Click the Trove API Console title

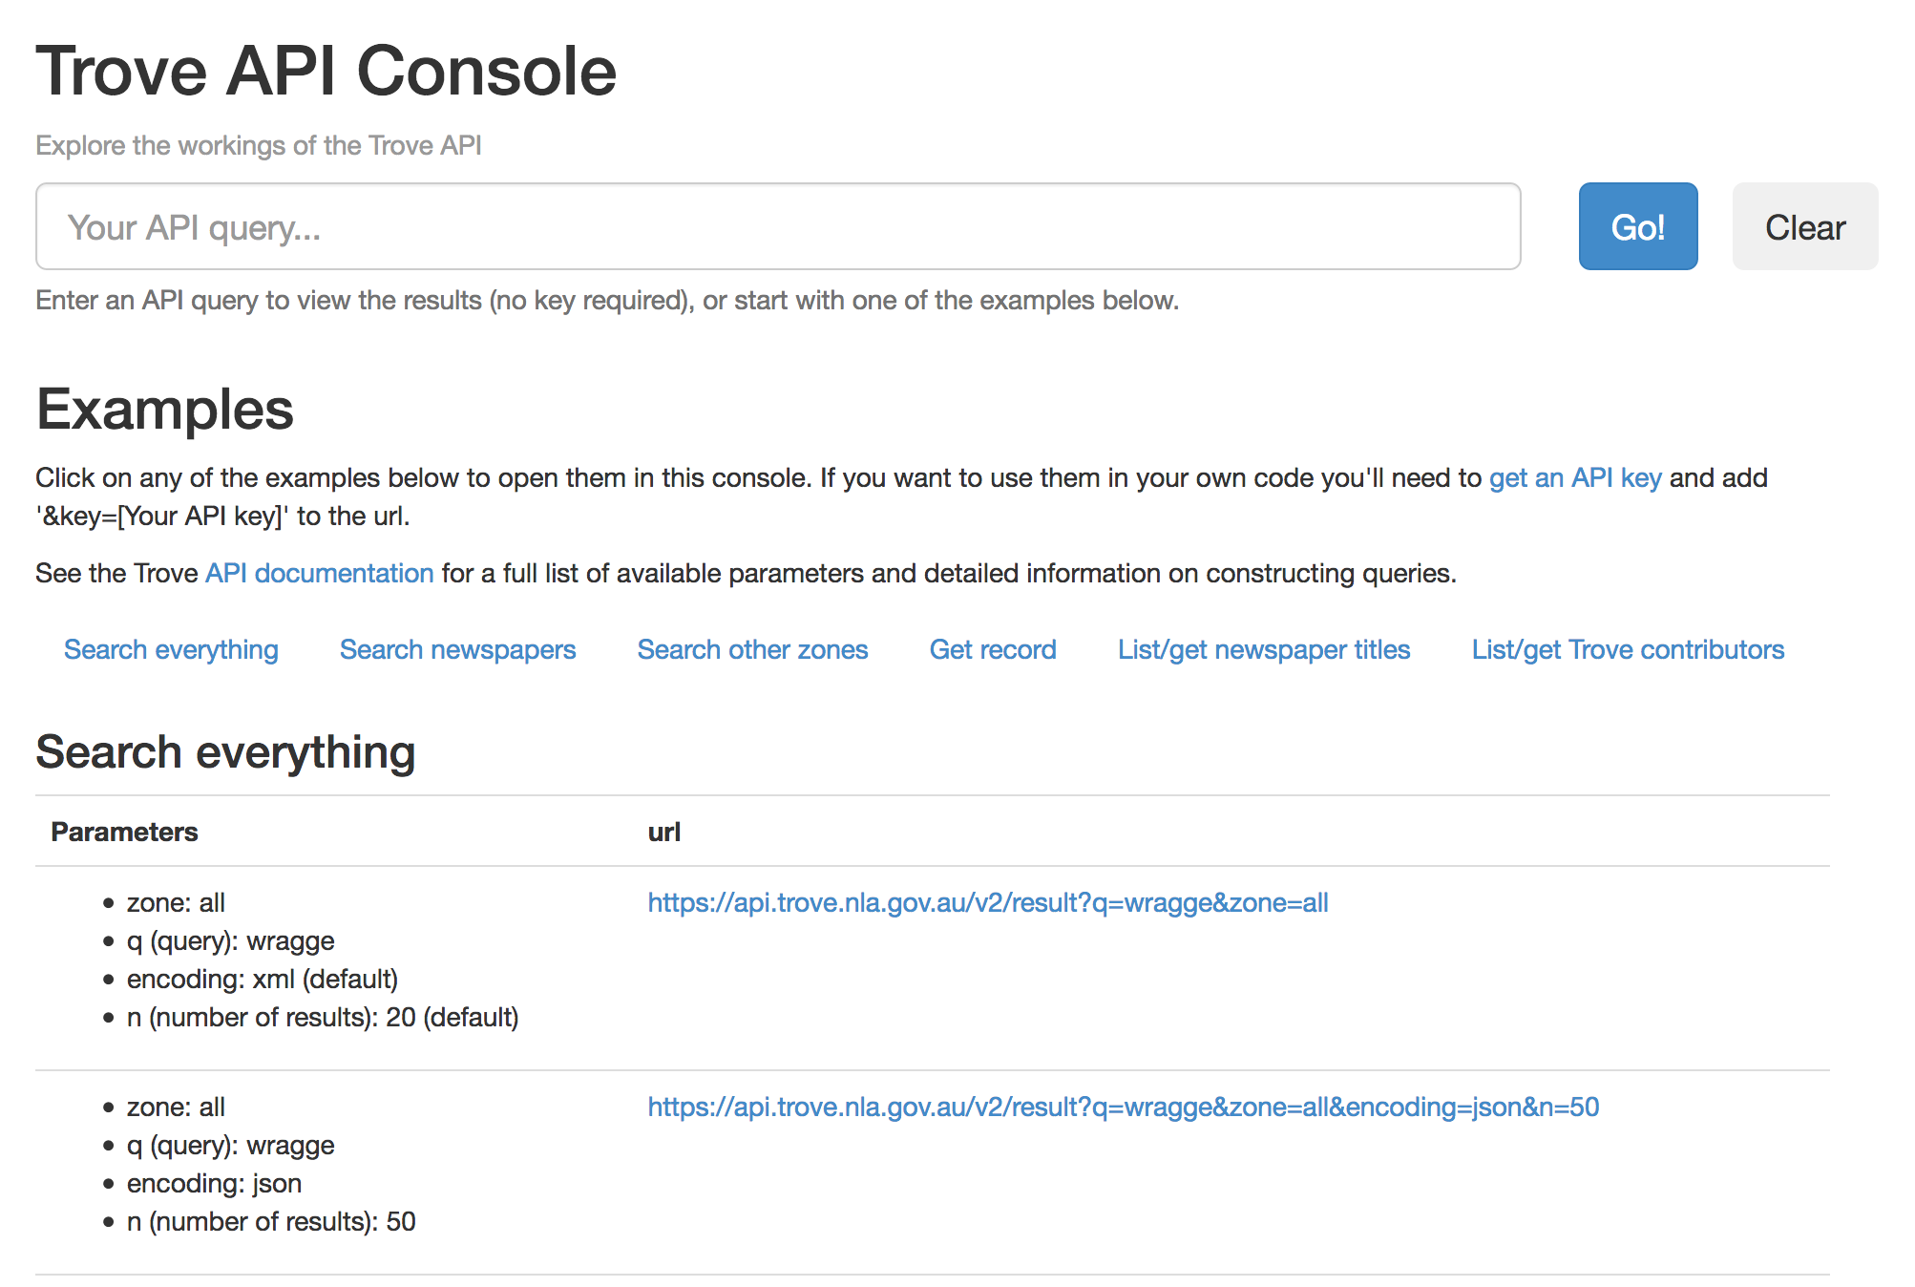click(x=326, y=72)
